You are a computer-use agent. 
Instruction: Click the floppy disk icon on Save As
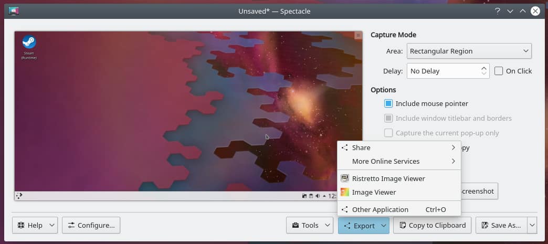pyautogui.click(x=484, y=226)
